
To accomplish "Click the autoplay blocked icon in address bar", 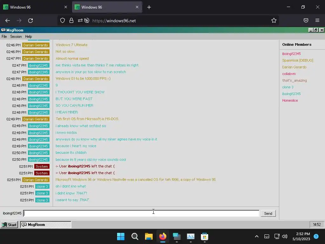I will tap(87, 21).
